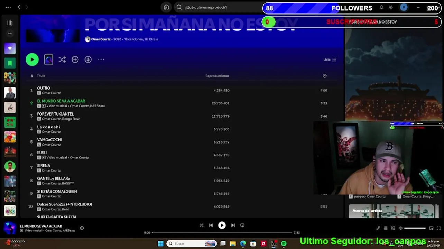Image resolution: width=444 pixels, height=249 pixels.
Task: Toggle repeat in player bar
Action: [242, 225]
